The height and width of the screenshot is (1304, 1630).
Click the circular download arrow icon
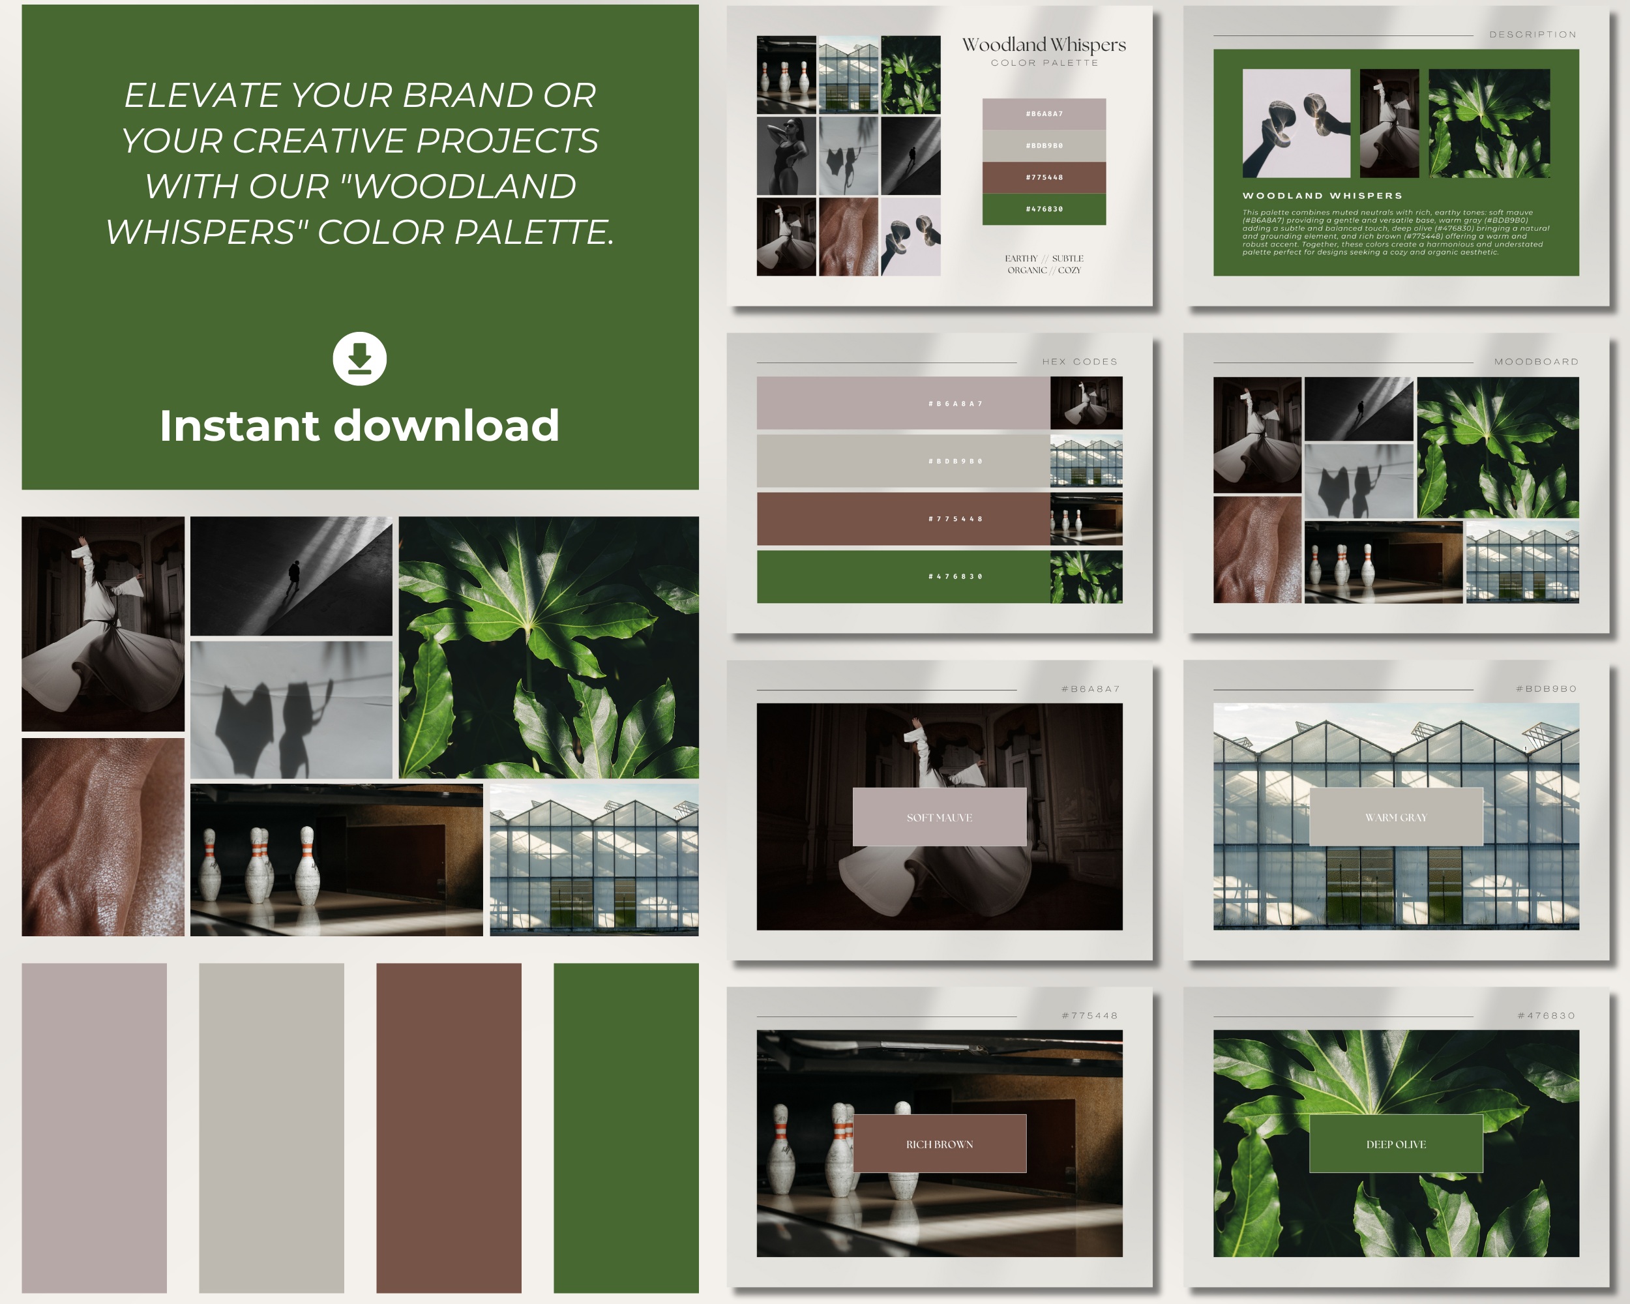tap(359, 359)
